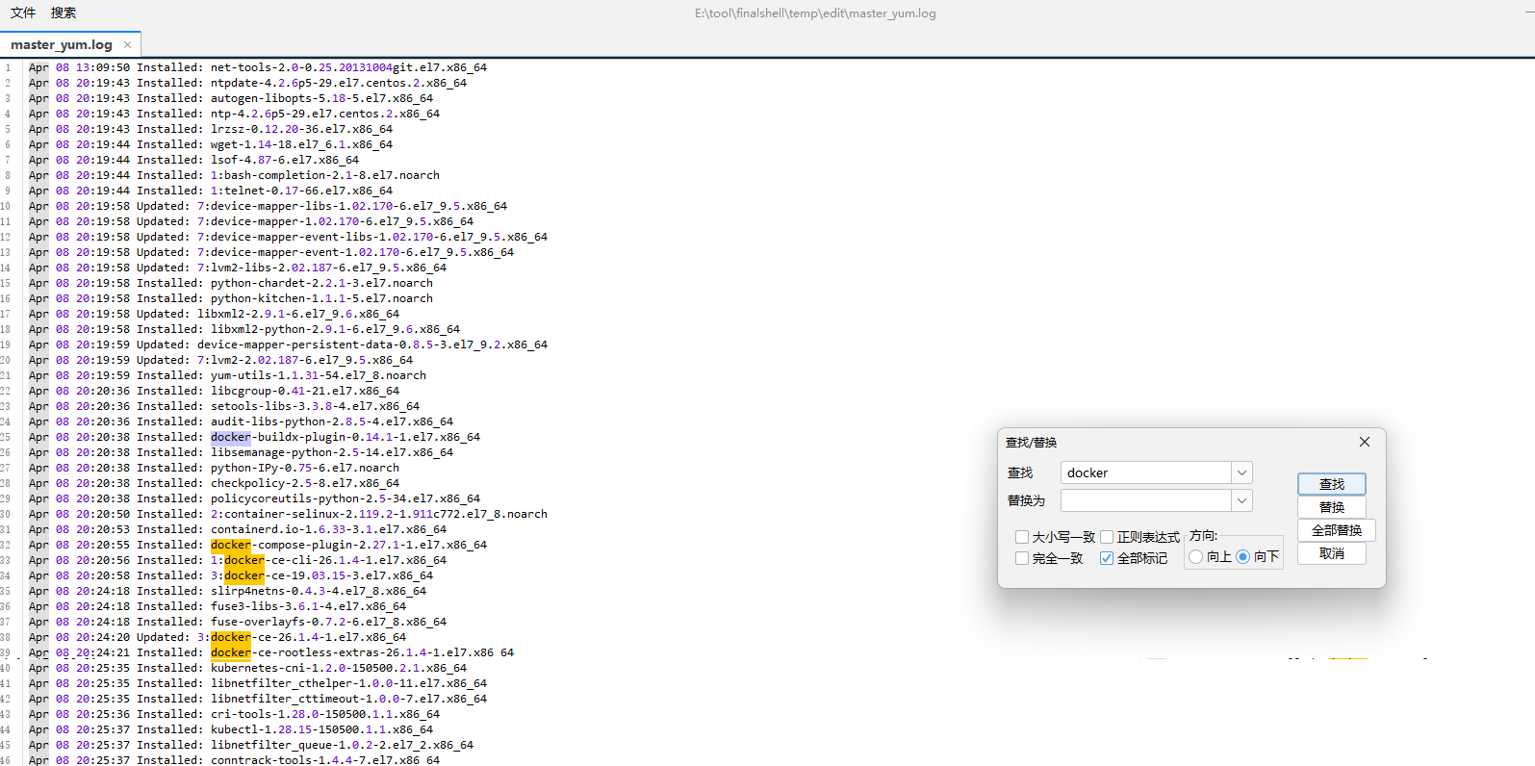Select the 向下 direction radio button
This screenshot has width=1535, height=766.
[x=1243, y=556]
